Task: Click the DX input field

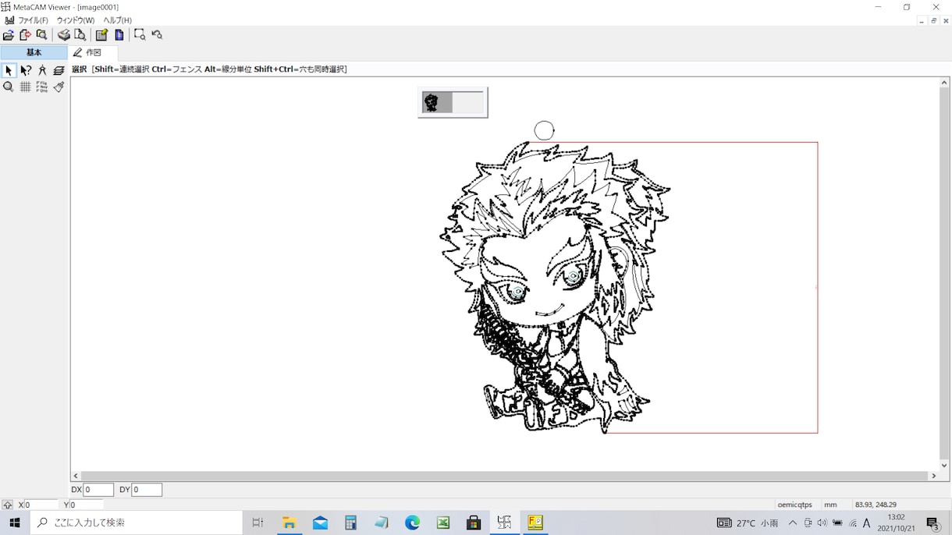Action: click(x=99, y=490)
